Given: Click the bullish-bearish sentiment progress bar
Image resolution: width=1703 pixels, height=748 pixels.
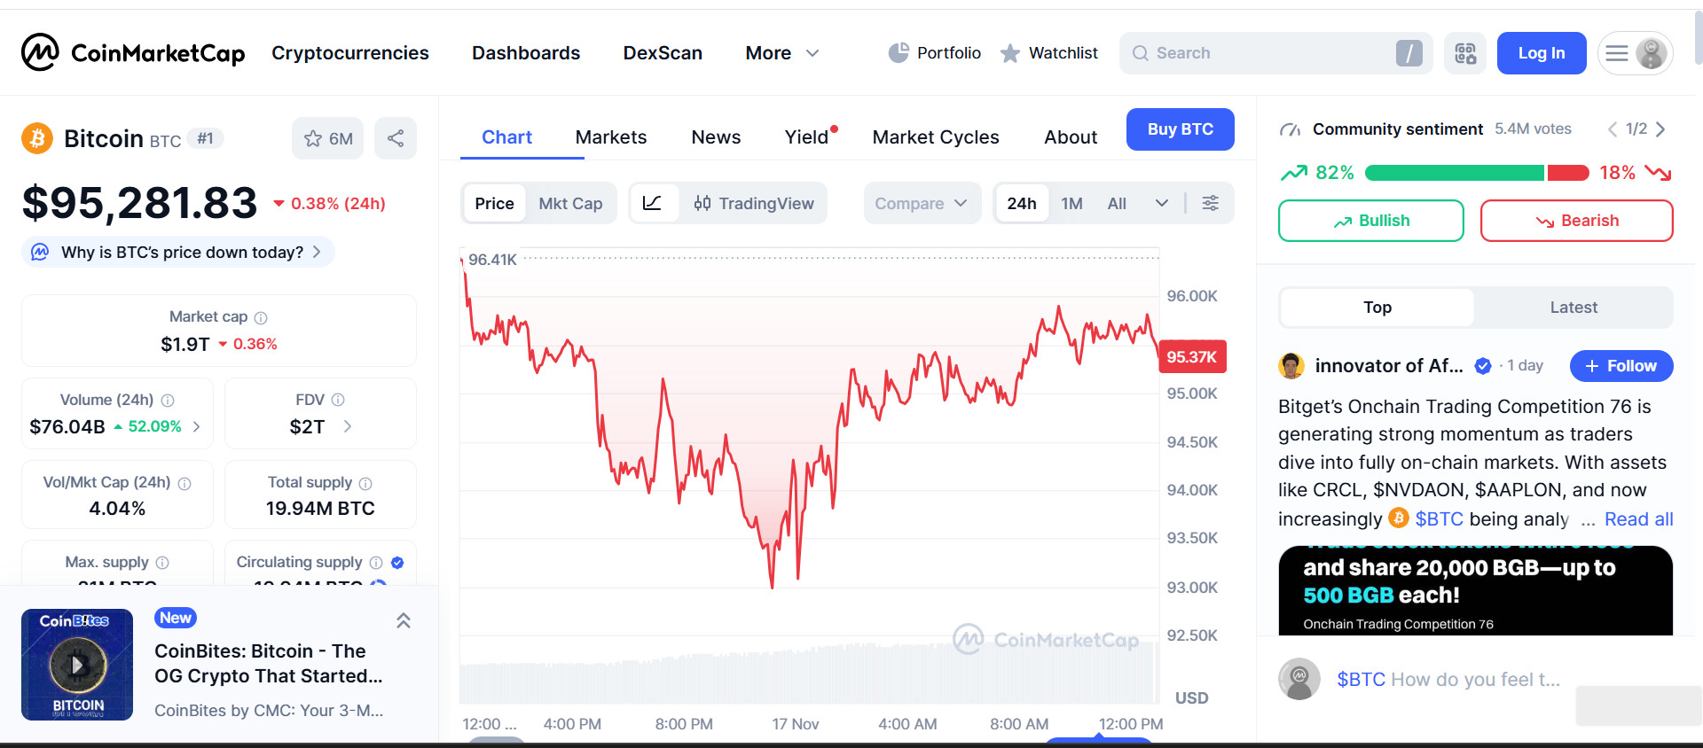Looking at the screenshot, I should (x=1476, y=173).
